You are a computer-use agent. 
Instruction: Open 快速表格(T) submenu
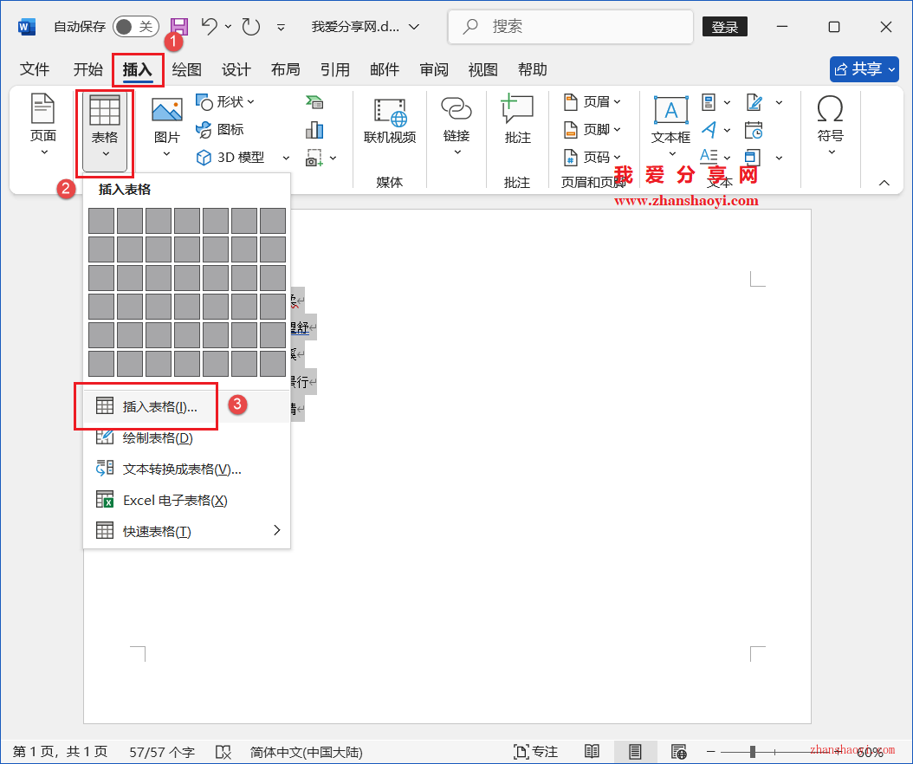(186, 531)
